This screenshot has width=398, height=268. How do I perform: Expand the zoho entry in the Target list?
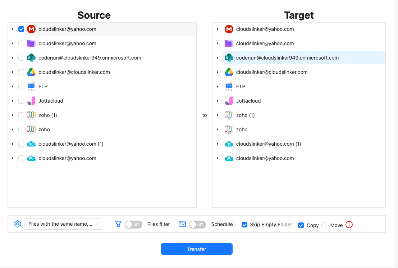218,129
